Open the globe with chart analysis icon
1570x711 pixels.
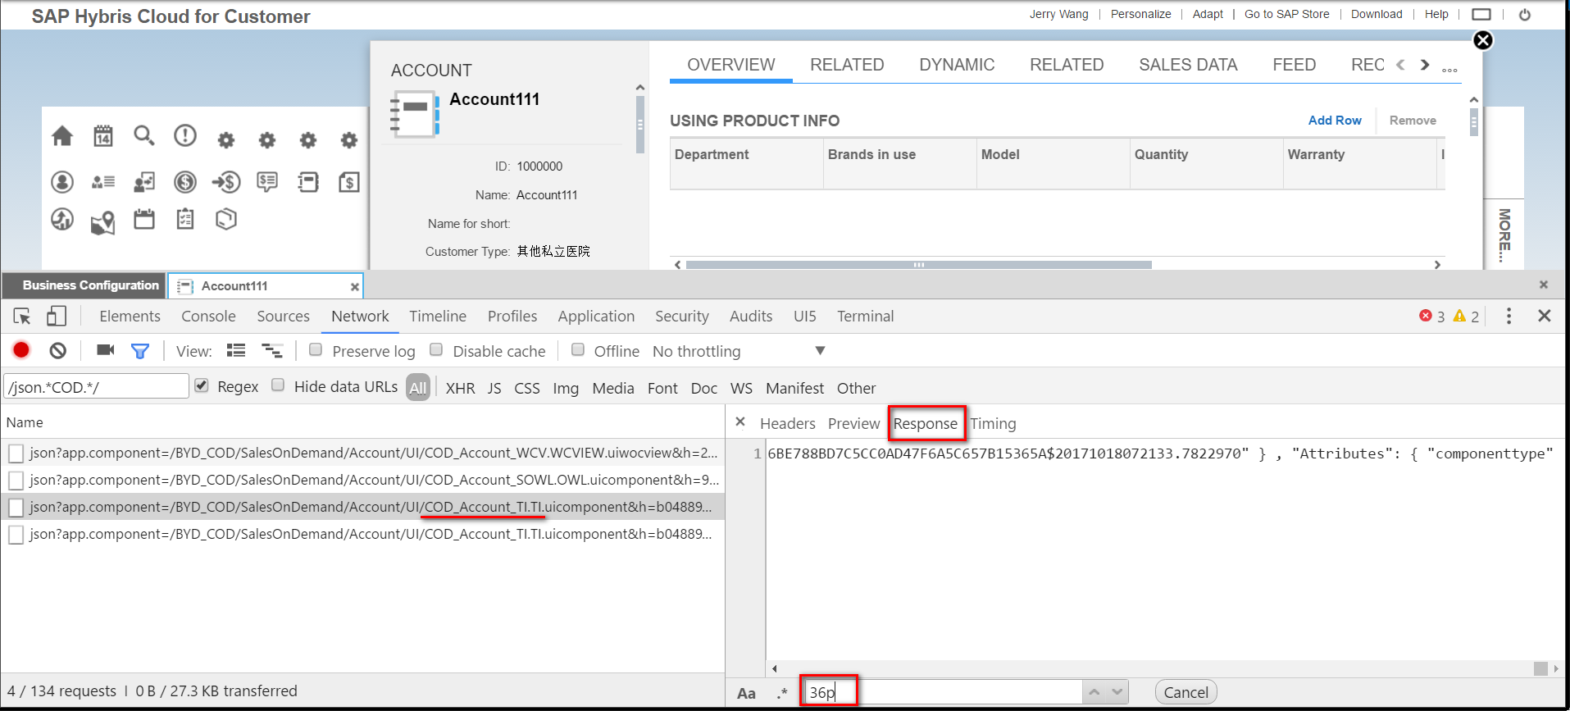click(62, 219)
